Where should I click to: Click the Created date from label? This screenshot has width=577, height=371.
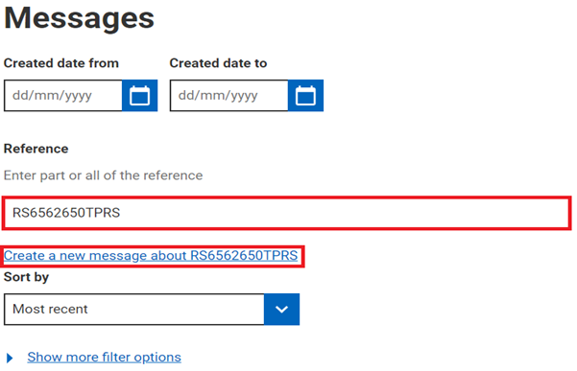(61, 63)
